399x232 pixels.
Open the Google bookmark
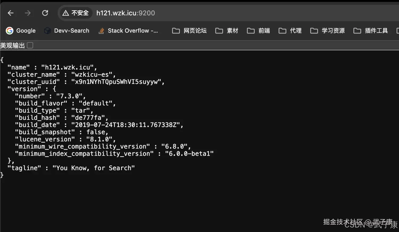point(21,31)
